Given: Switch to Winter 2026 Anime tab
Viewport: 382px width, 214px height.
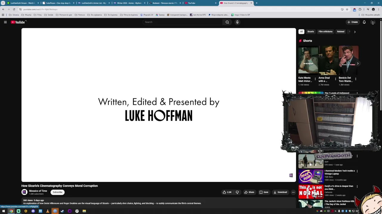Looking at the screenshot, I should 129,3.
